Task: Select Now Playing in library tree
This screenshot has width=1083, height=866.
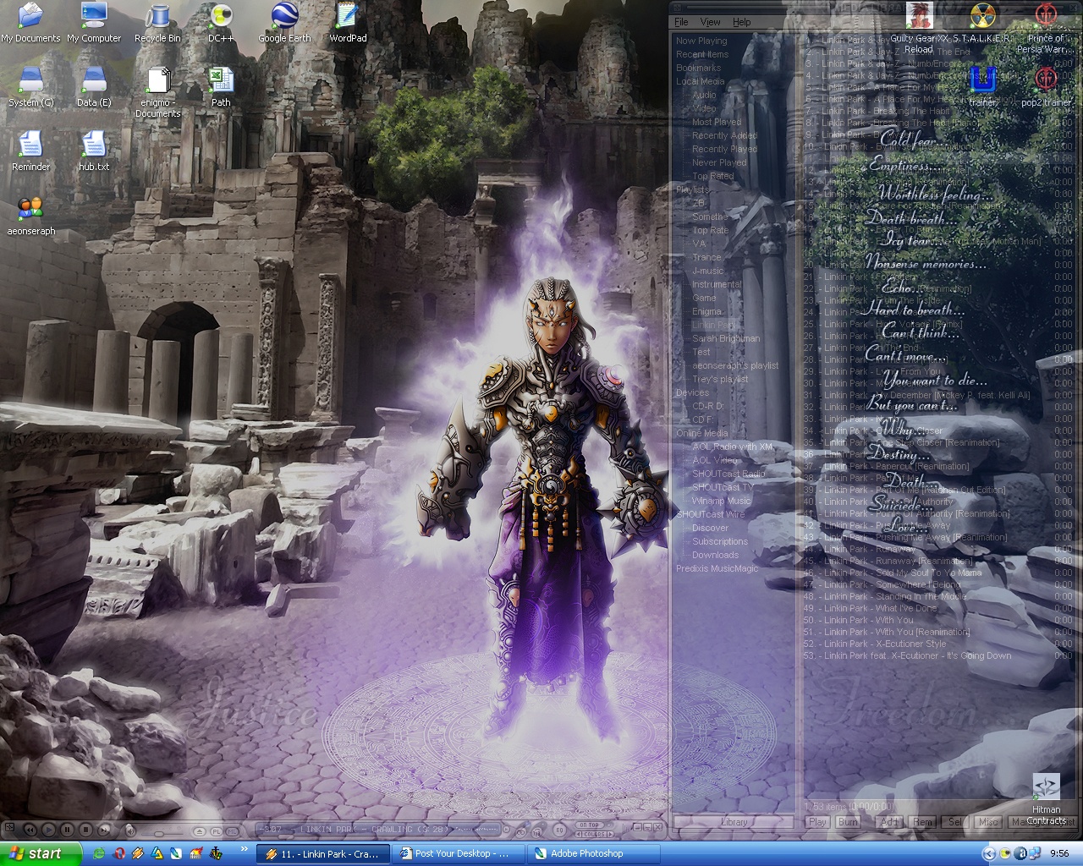Action: (701, 41)
